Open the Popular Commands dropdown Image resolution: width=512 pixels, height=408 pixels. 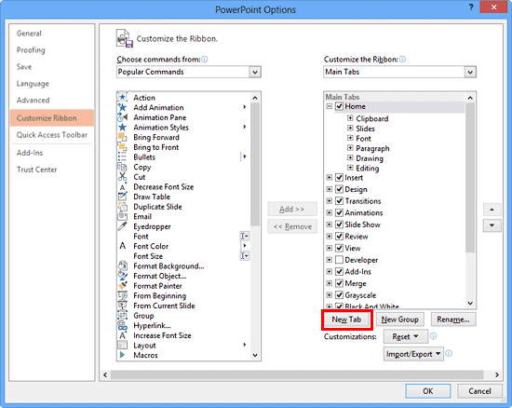[x=255, y=72]
